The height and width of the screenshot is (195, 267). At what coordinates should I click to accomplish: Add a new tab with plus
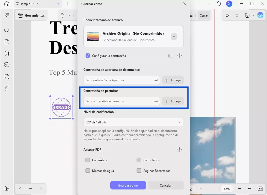tap(67, 4)
